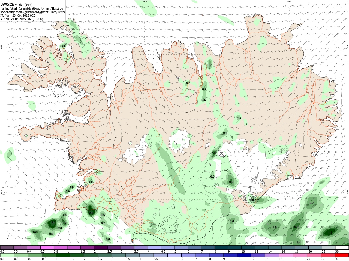Click the 0.2 label in the snow legend

coord(2,251)
